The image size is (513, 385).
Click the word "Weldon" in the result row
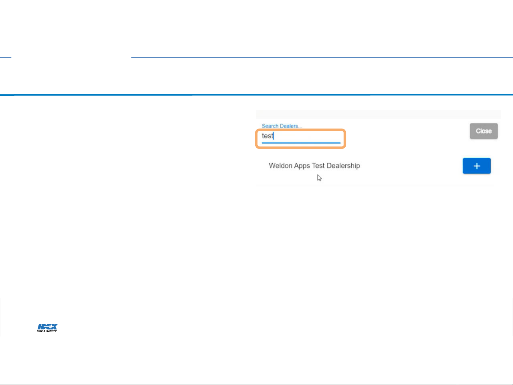point(281,166)
